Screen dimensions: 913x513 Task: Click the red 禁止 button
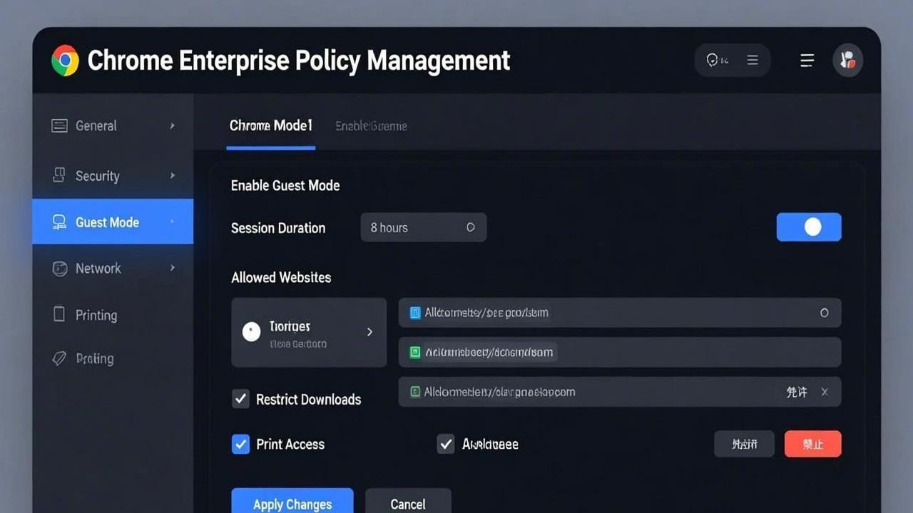pyautogui.click(x=813, y=444)
